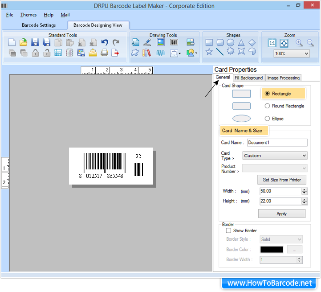Viewport: 321px width, 292px height.
Task: Click the Get Size From Printer button
Action: pos(282,180)
